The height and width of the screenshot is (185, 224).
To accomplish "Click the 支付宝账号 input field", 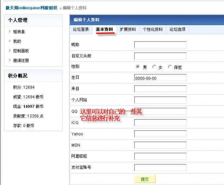I will [x=160, y=167].
